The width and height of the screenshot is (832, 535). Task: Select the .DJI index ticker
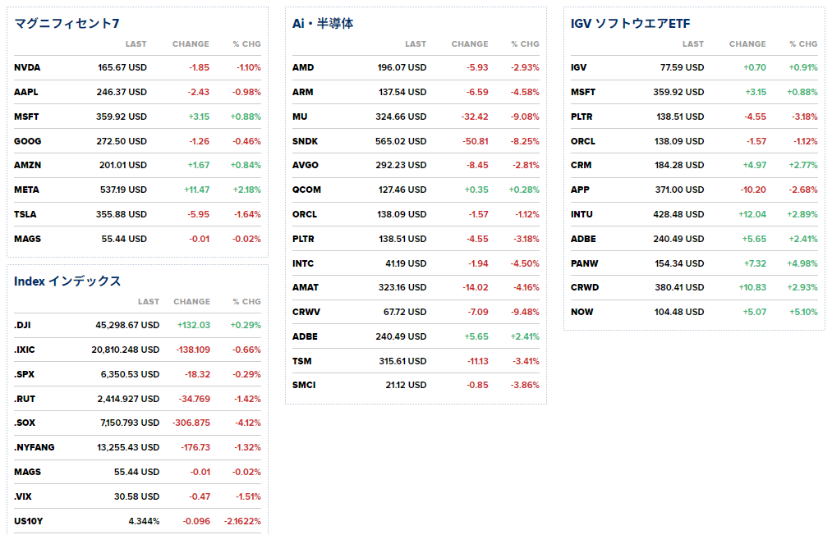(22, 325)
